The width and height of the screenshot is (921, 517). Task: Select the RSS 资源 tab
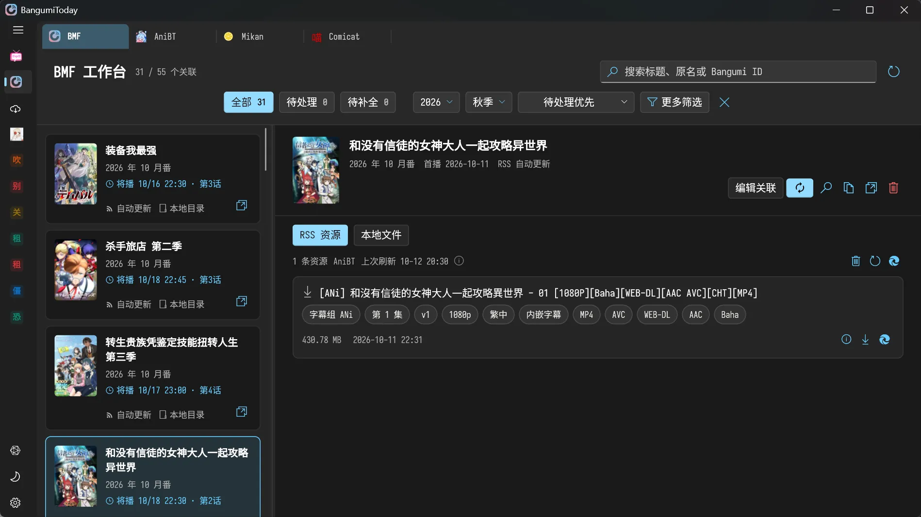click(x=320, y=235)
